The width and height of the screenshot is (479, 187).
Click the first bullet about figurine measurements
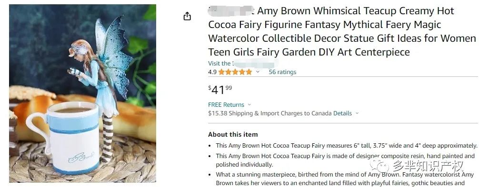[347, 146]
